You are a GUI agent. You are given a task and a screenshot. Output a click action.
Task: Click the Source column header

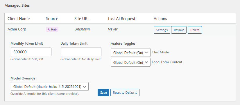pos(52,19)
